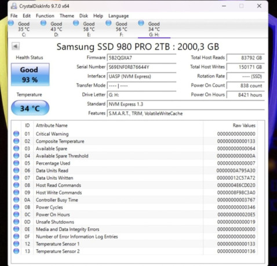Click status icon for Available Spare row 03
This screenshot has height=266, width=277.
[16, 148]
